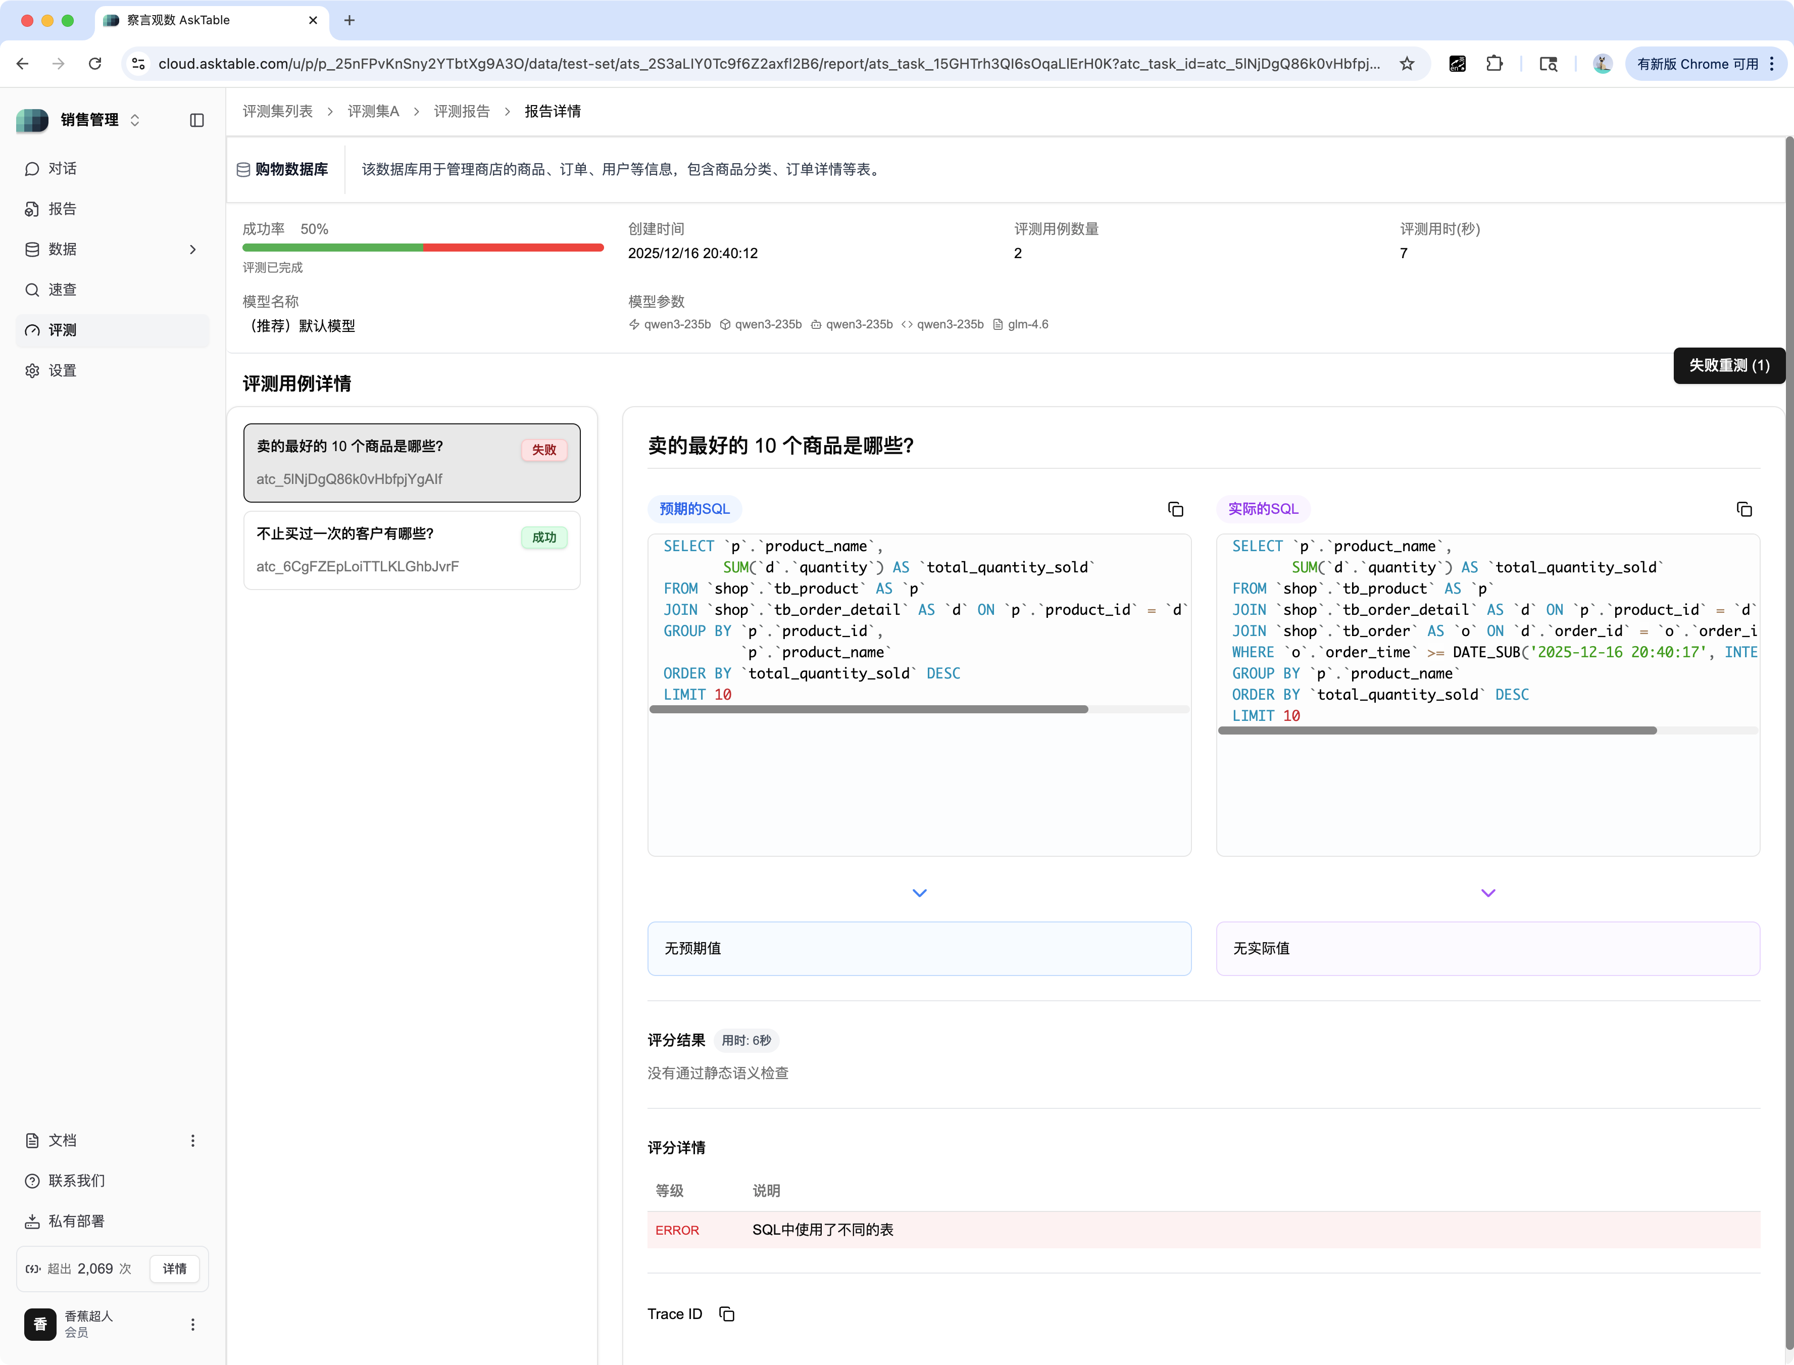Screen dimensions: 1794x1365
Task: Open the 报告 reports section
Action: [63, 209]
